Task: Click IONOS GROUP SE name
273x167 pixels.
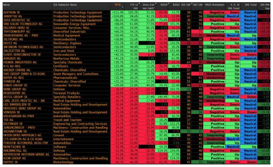Action: point(15,85)
